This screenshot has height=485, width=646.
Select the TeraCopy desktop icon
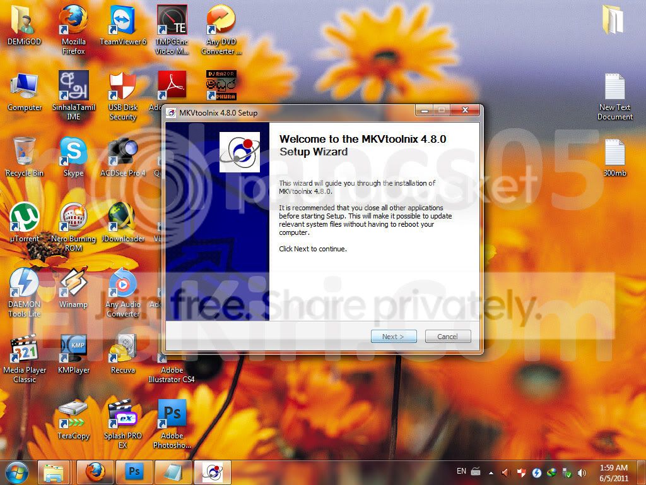(x=73, y=419)
